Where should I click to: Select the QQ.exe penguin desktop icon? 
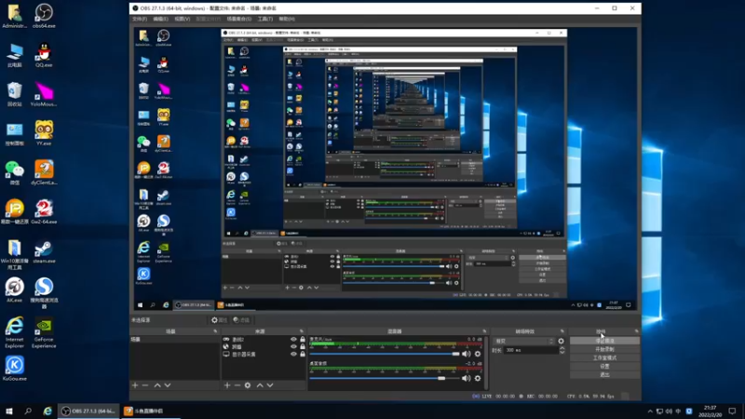click(44, 55)
